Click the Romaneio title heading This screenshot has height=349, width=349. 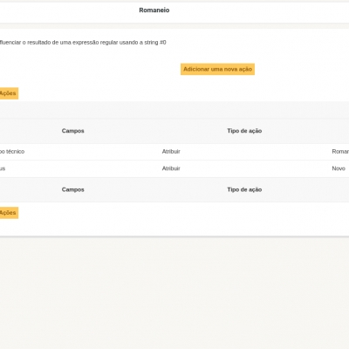coord(154,10)
